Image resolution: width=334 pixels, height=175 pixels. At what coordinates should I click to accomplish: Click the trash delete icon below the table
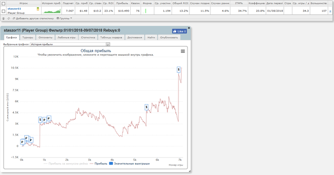tap(3, 19)
